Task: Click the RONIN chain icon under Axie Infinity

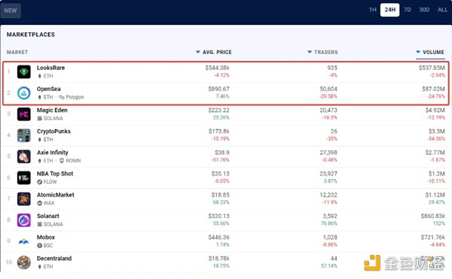Action: (x=62, y=160)
